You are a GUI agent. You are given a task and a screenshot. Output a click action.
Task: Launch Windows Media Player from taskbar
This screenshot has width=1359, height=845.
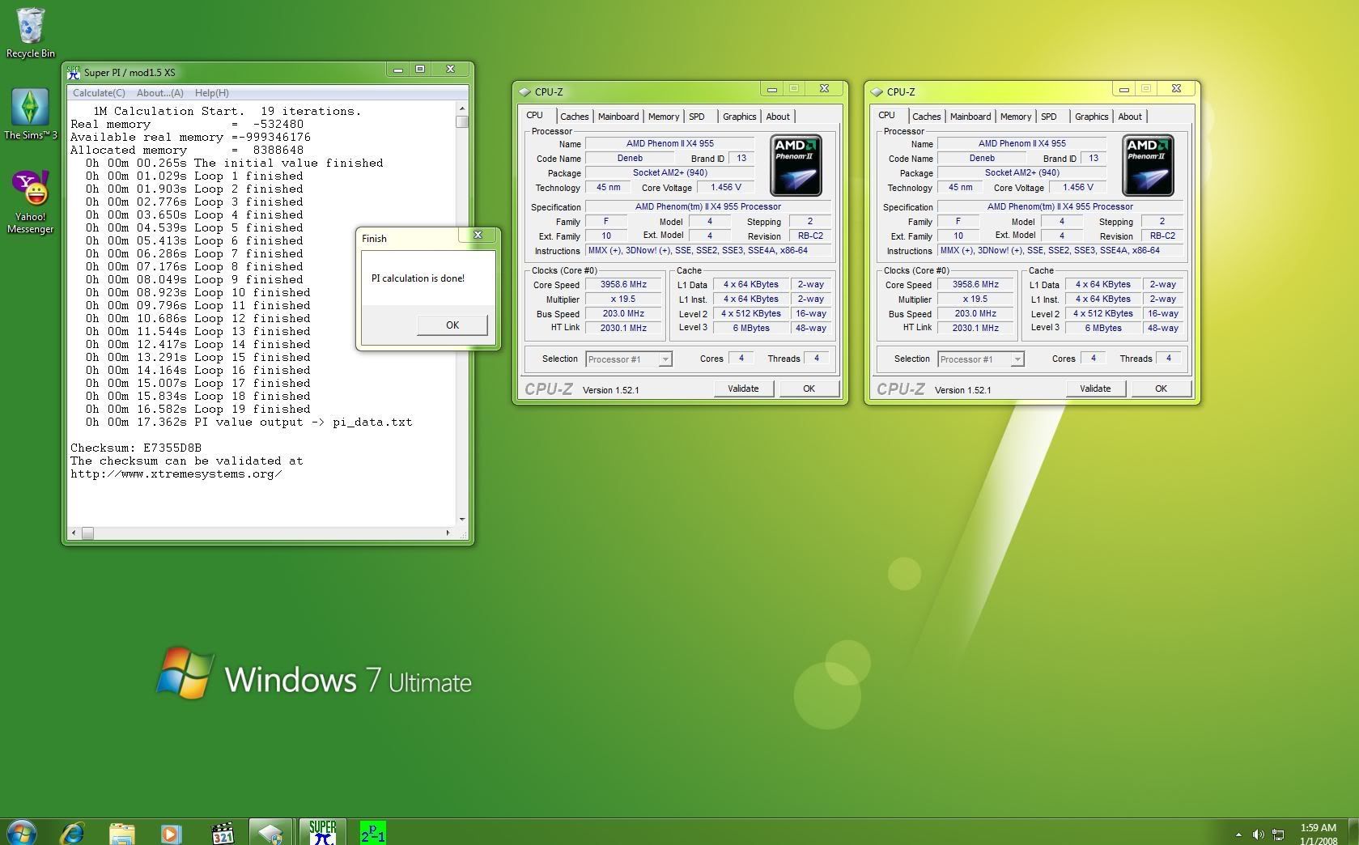(171, 832)
